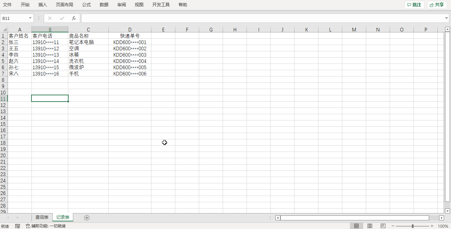The width and height of the screenshot is (451, 229).
Task: Click the next sheet navigation arrow
Action: point(17,217)
